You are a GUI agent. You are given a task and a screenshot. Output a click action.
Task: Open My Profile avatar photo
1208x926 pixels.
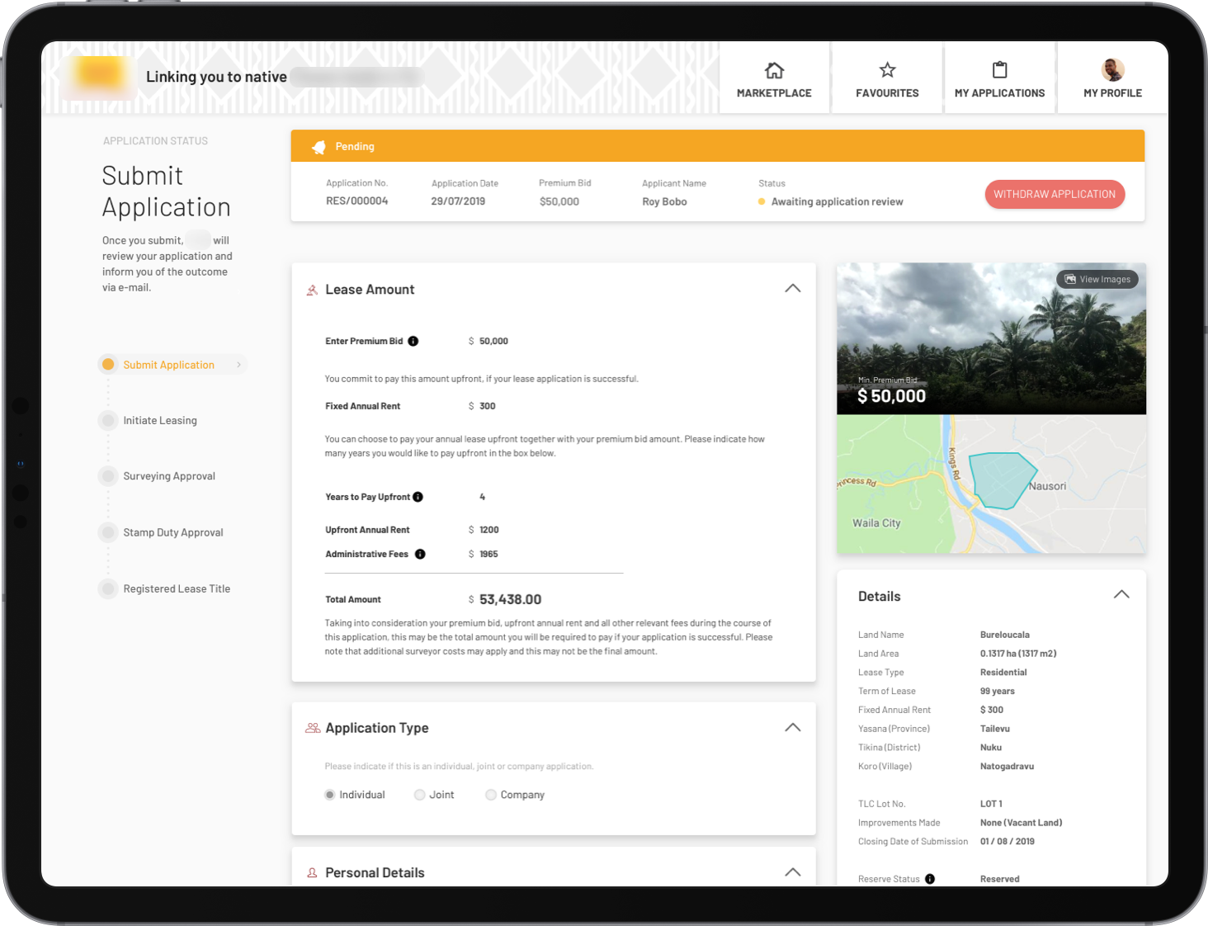(1112, 70)
